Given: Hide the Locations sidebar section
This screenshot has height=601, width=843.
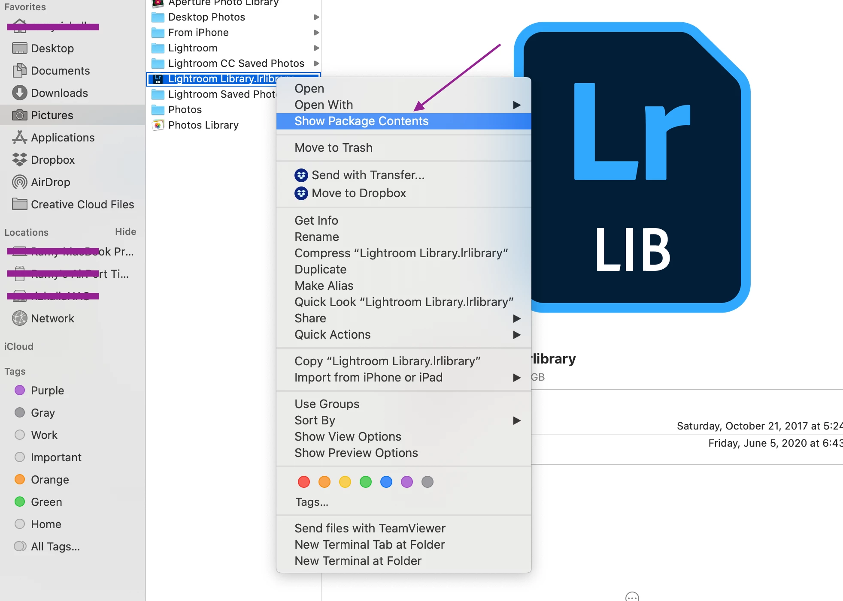Looking at the screenshot, I should coord(125,232).
